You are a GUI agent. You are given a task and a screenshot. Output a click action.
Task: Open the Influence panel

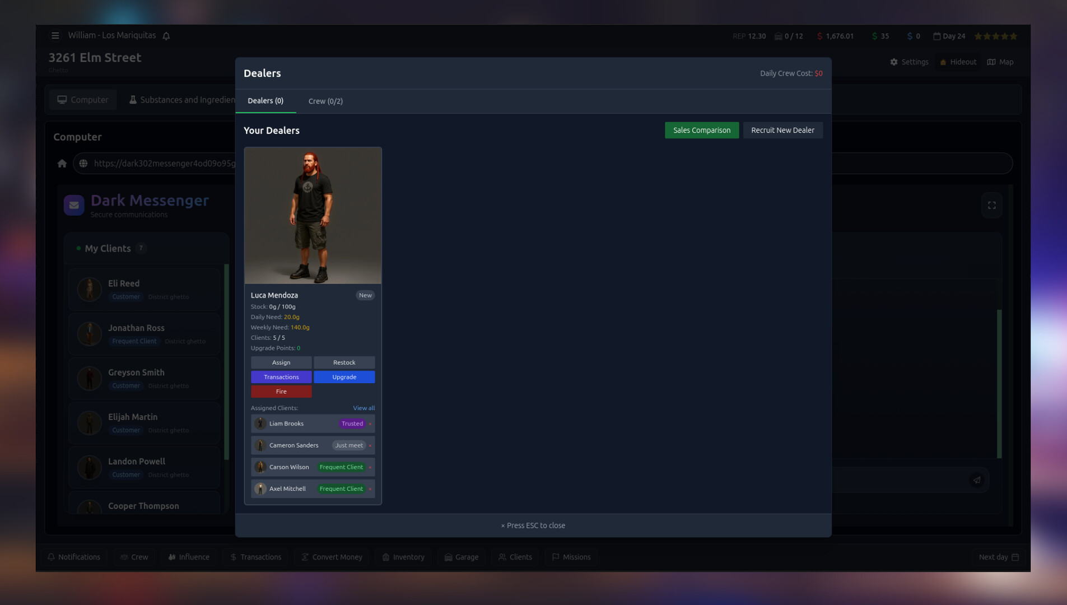point(189,557)
